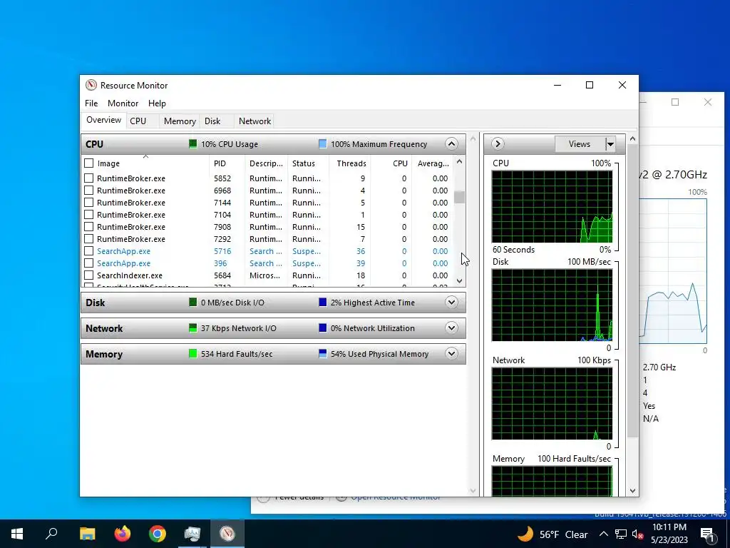The image size is (730, 548).
Task: Click green CPU Usage indicator square
Action: (192, 144)
